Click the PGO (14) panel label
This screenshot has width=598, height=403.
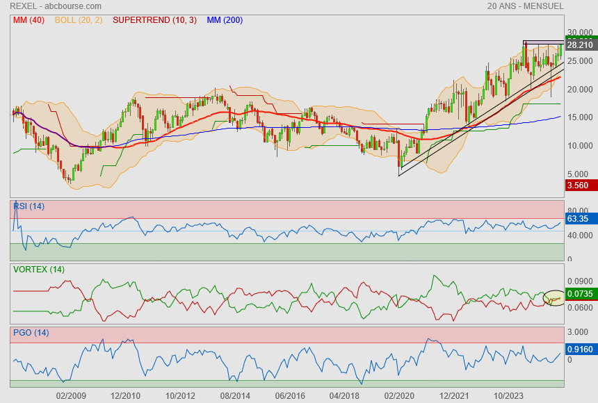[31, 333]
